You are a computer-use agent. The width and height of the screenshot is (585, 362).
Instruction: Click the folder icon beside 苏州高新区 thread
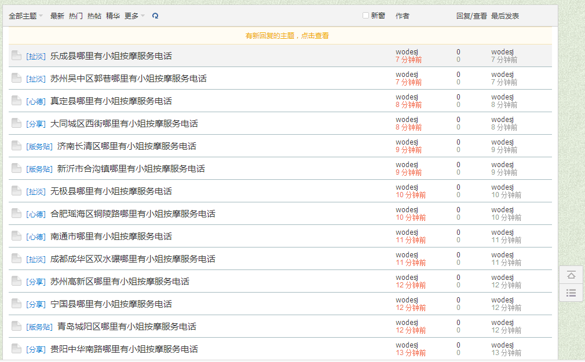[16, 281]
